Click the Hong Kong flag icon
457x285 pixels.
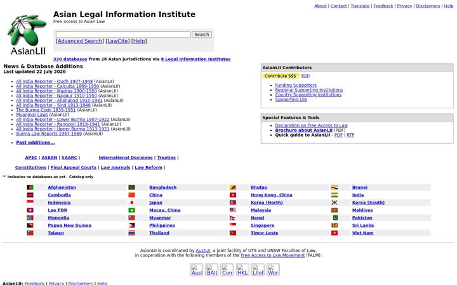click(233, 195)
